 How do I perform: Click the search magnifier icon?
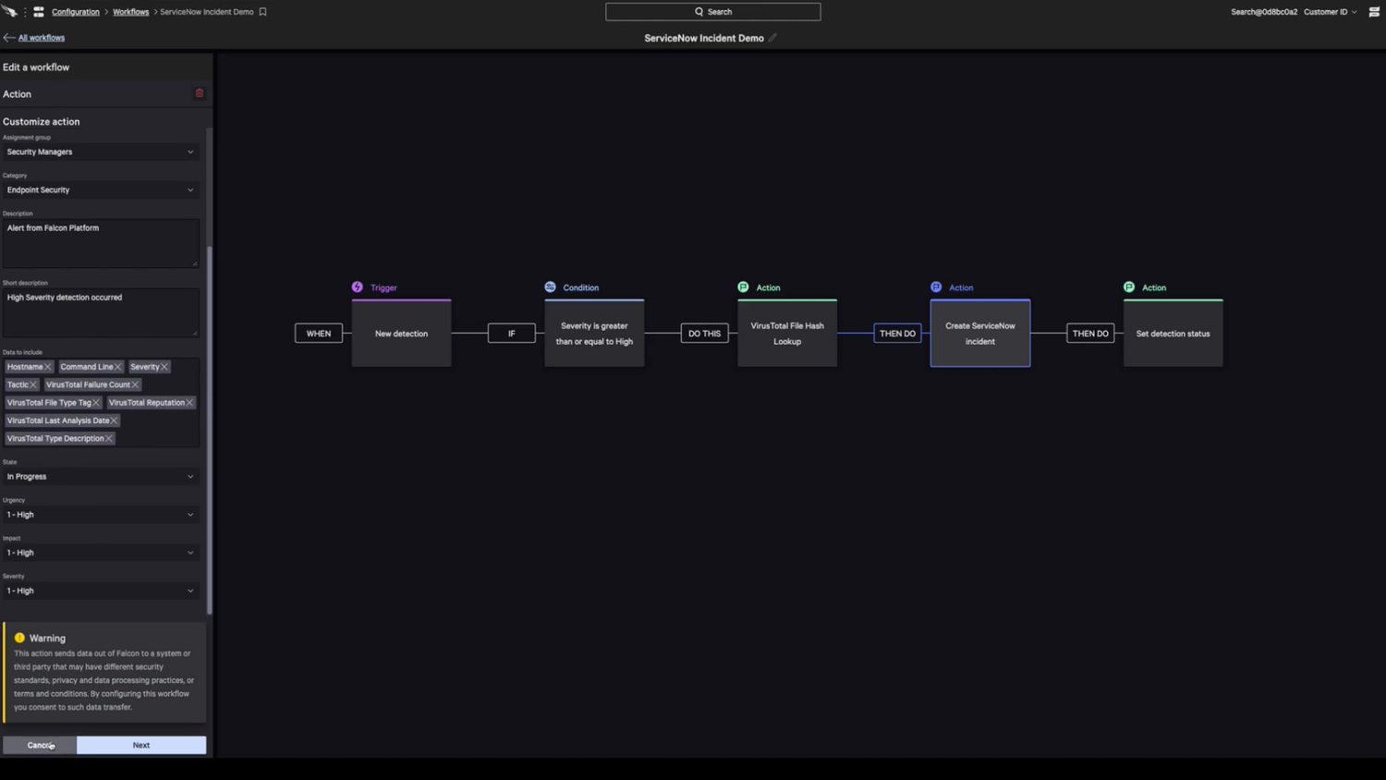pyautogui.click(x=699, y=12)
